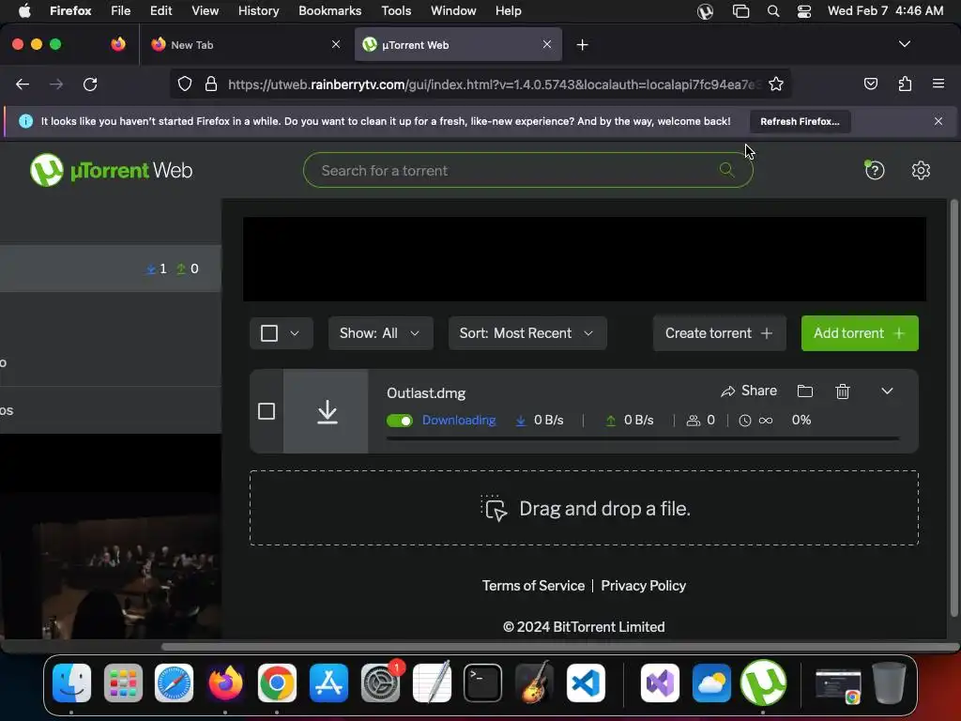Open µTorrent settings gear

pyautogui.click(x=921, y=170)
